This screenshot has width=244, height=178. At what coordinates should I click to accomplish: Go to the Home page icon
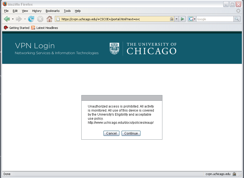coord(49,19)
